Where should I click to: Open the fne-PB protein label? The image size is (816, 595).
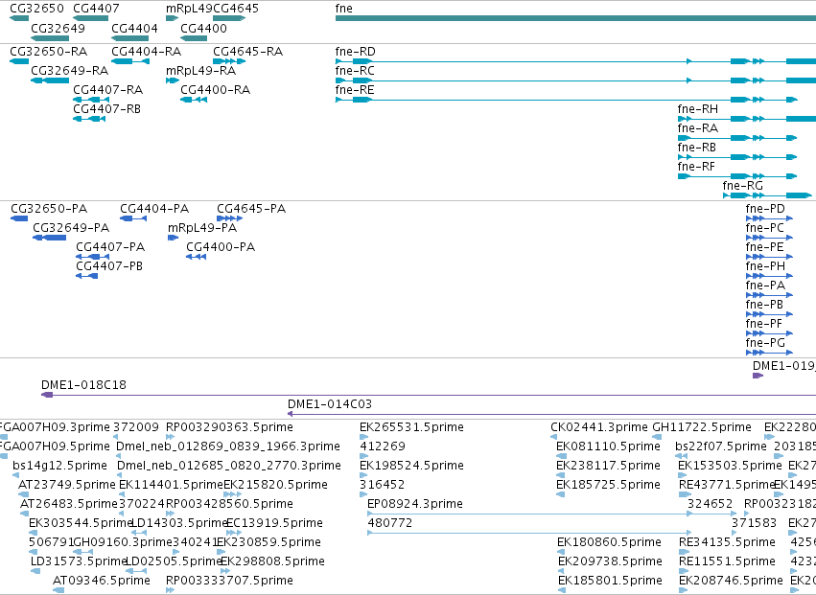(764, 305)
